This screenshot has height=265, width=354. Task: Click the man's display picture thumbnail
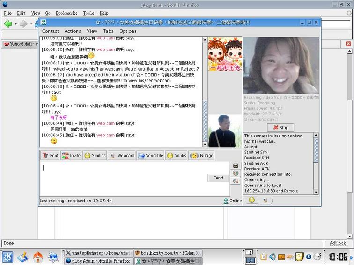(225, 131)
